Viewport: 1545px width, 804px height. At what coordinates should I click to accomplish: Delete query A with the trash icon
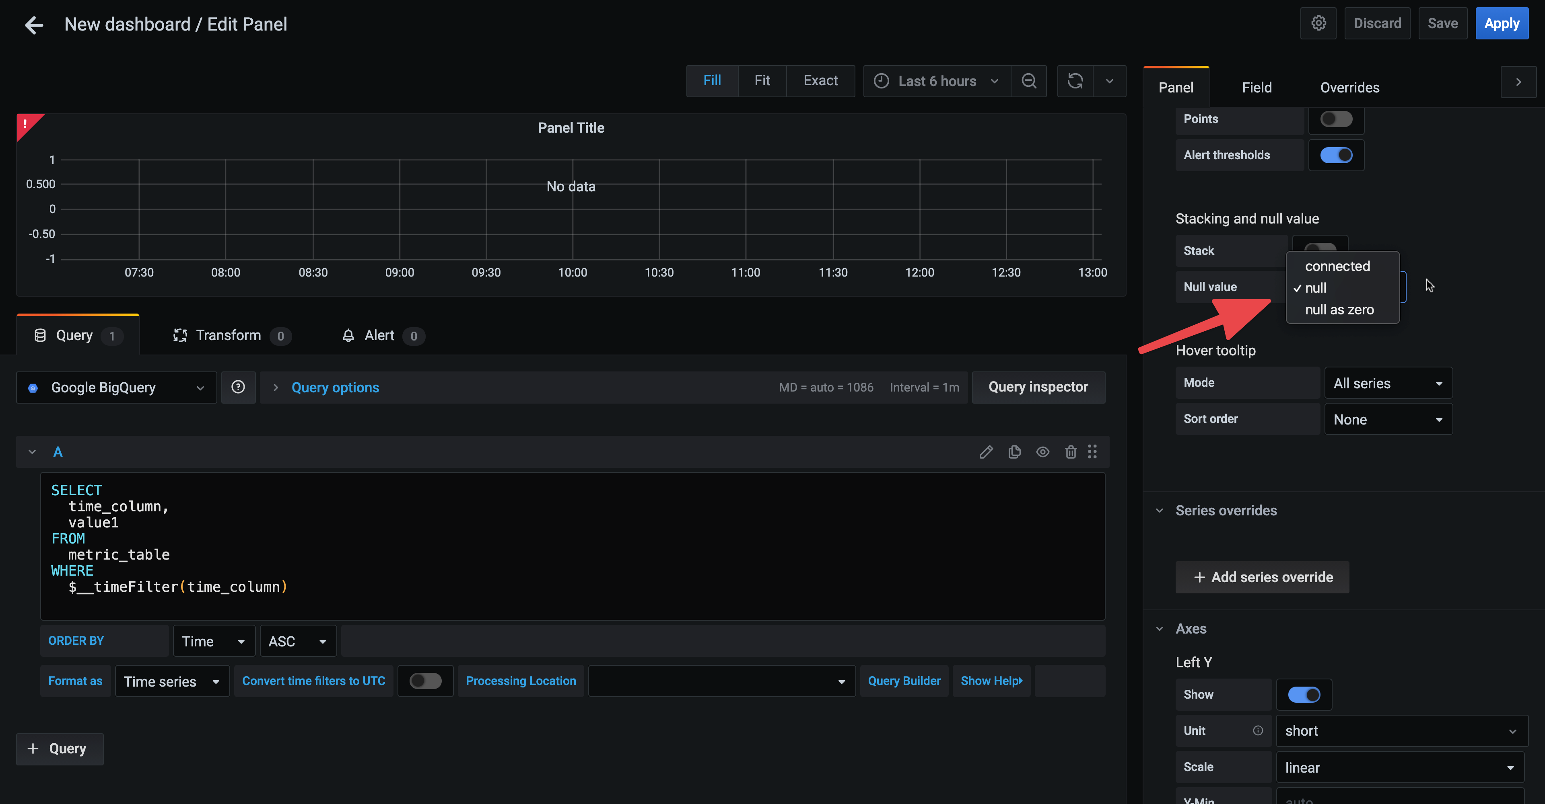coord(1071,452)
